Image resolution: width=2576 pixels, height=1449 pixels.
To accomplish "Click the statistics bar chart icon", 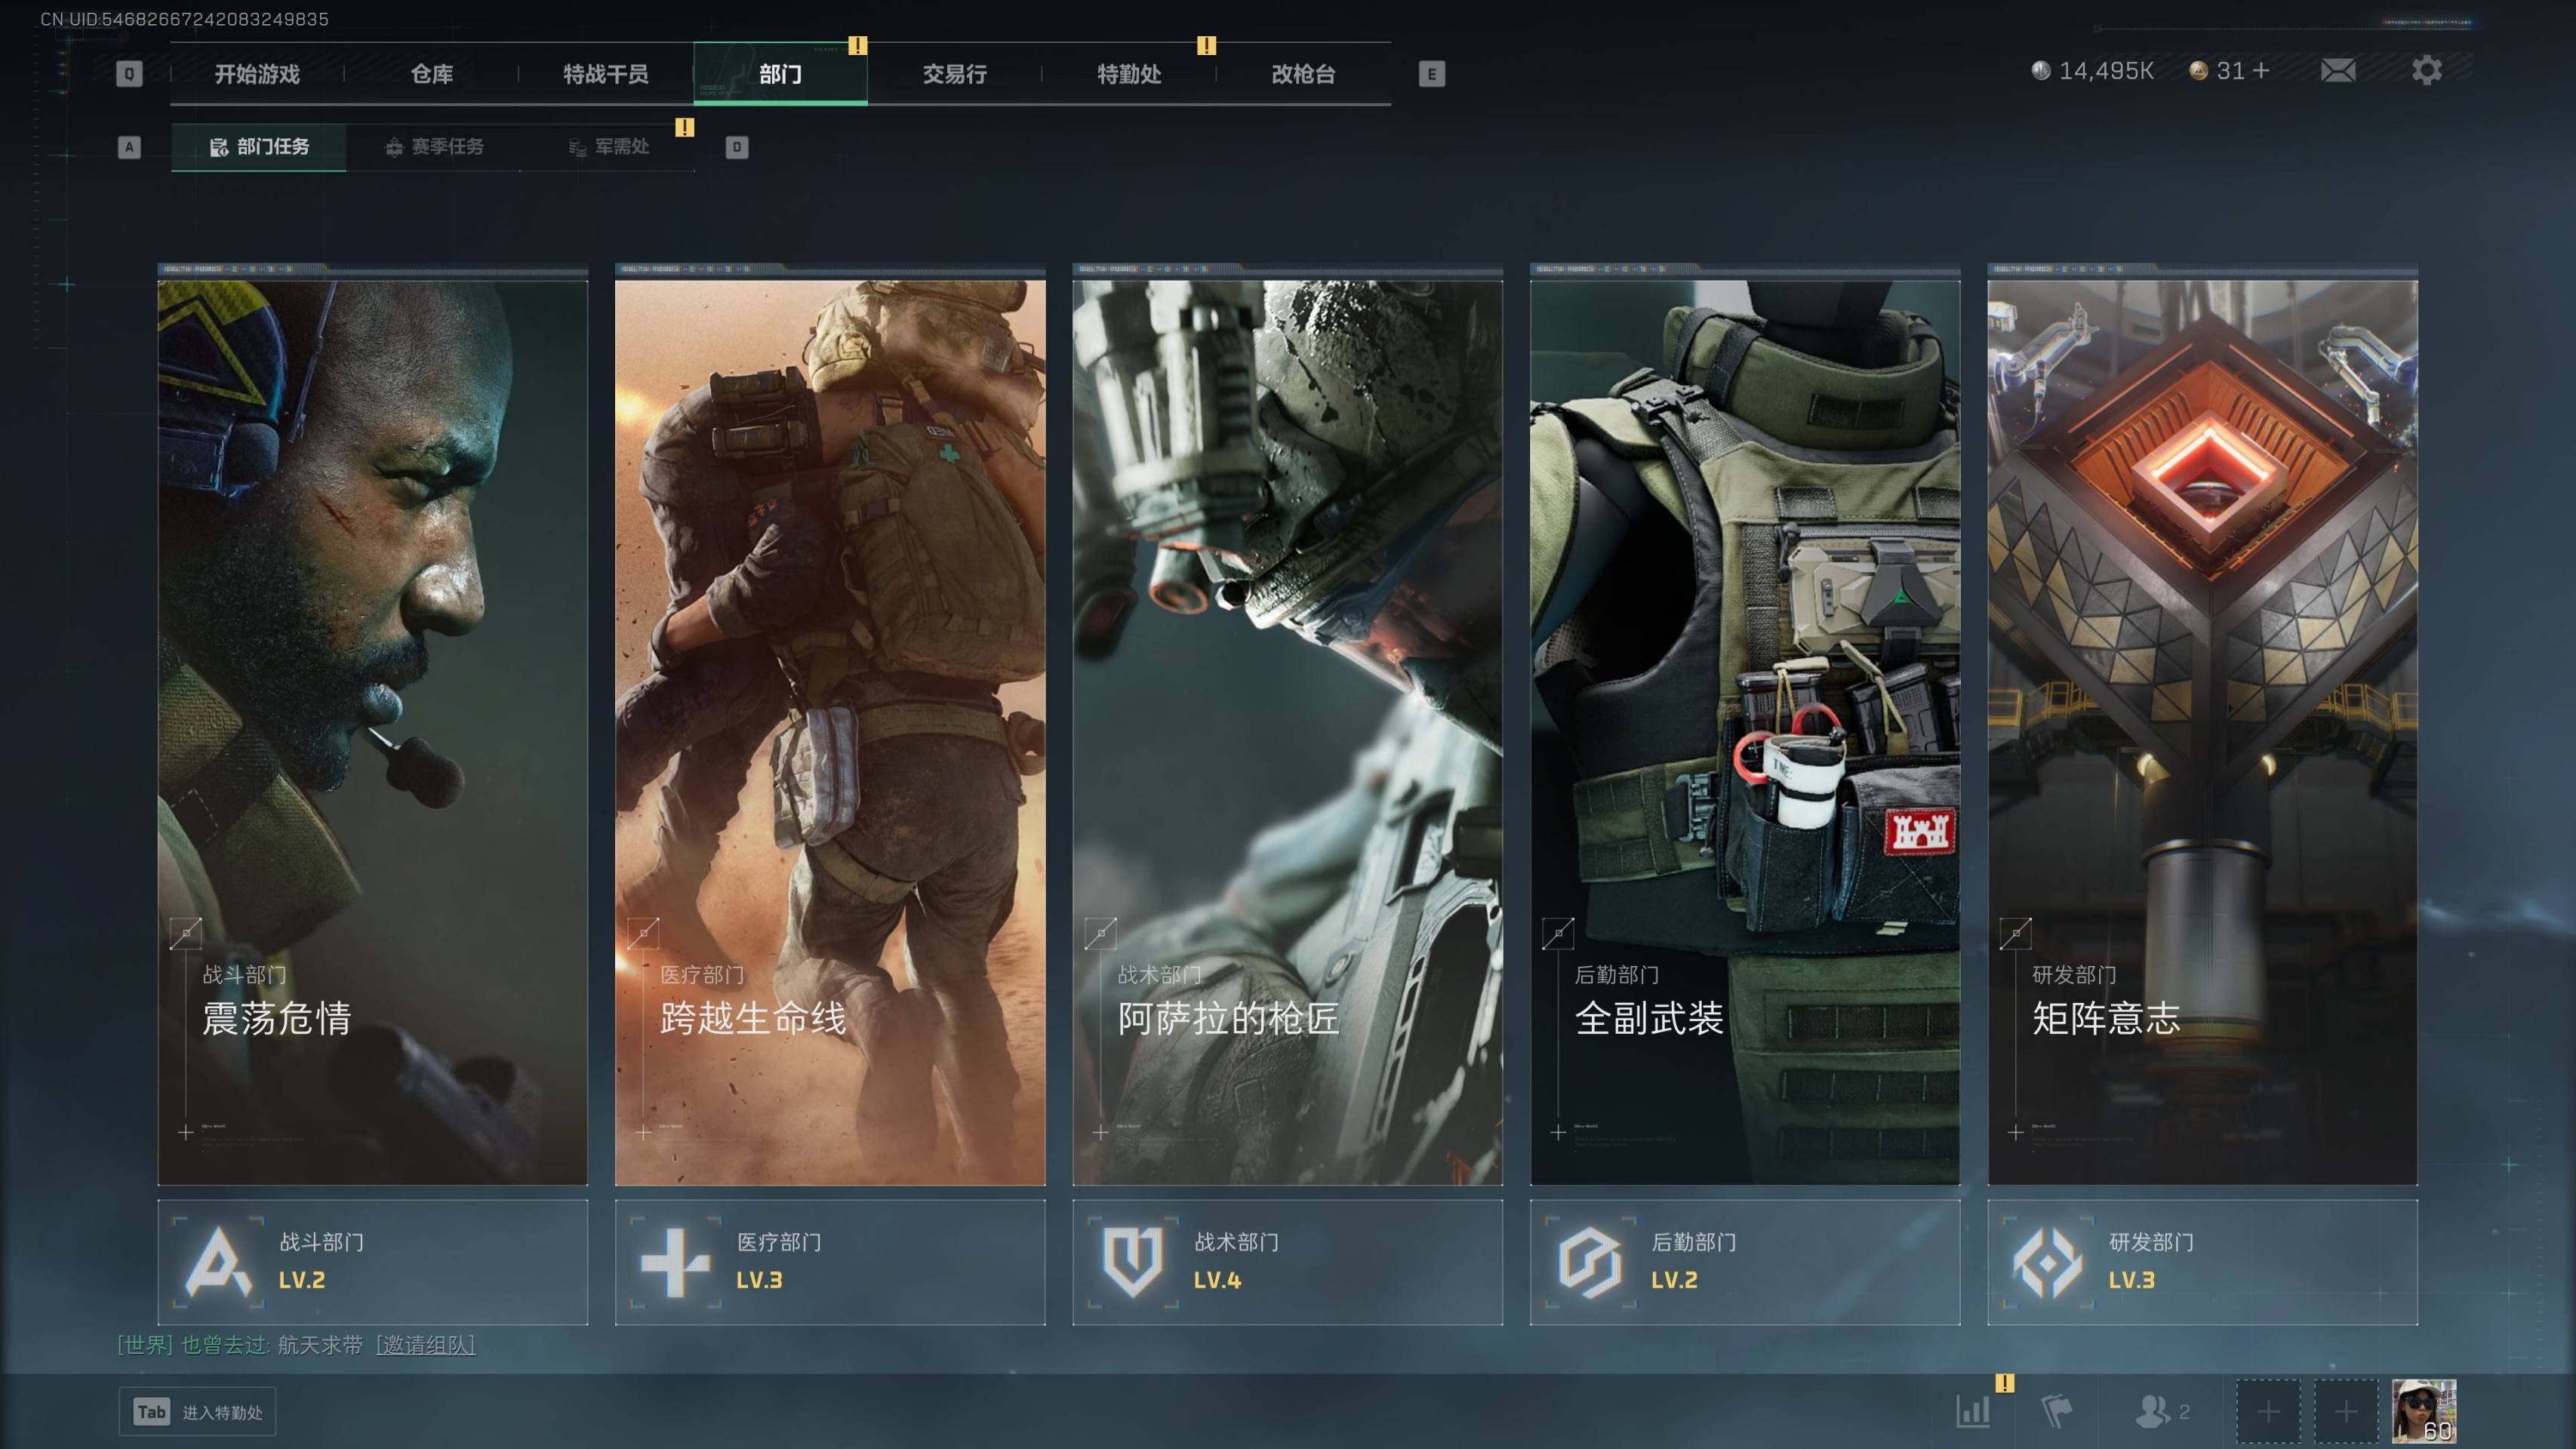I will [x=1972, y=1411].
